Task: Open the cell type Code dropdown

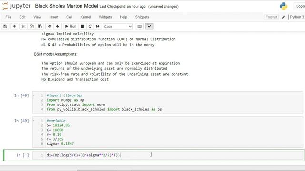Action: tap(118, 27)
